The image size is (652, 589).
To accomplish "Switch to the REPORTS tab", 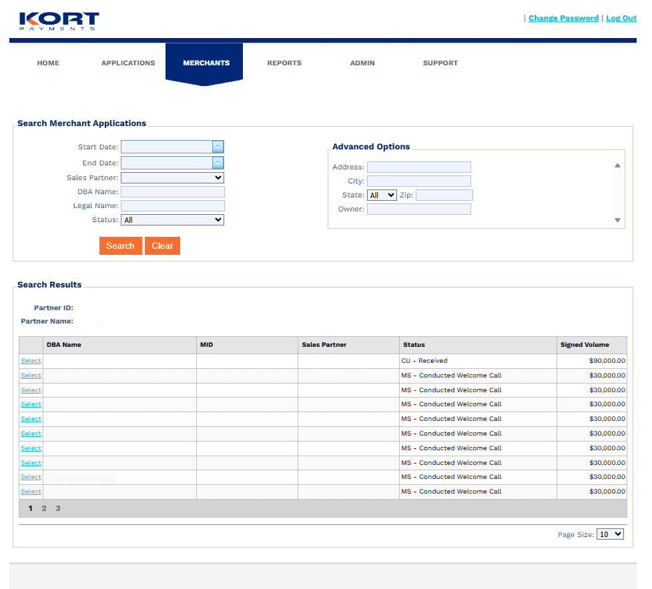I will pos(284,63).
